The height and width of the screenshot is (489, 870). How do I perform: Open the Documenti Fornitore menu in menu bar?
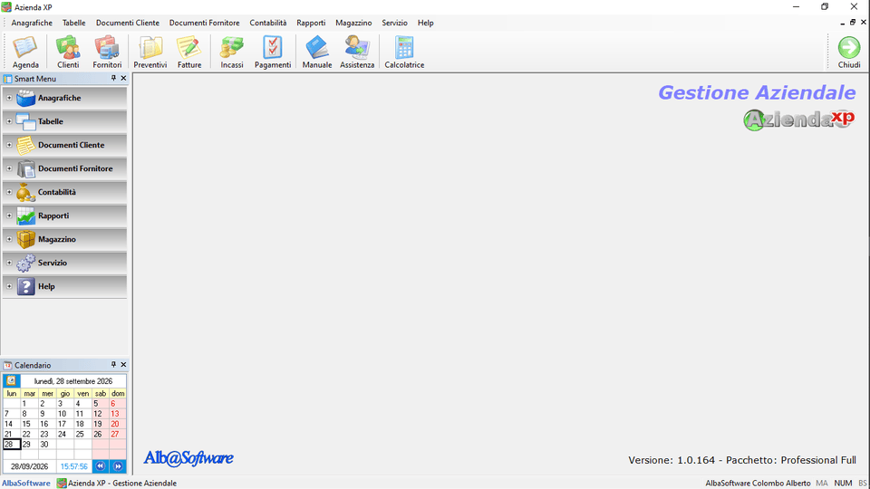(x=204, y=23)
